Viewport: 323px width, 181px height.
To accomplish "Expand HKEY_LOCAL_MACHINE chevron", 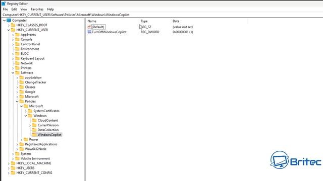I will coord(9,163).
